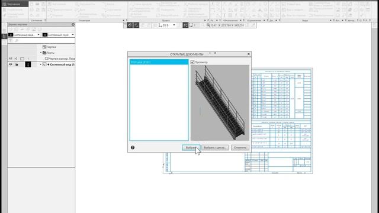
Task: Open the СК 0 coordinate system dropdown
Action: click(x=174, y=25)
